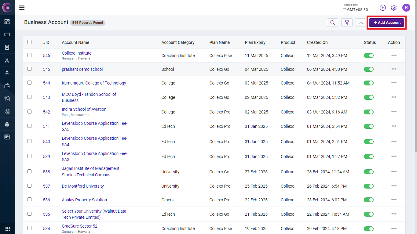Open action menu for Kumaraguru College of Technology

394,83
